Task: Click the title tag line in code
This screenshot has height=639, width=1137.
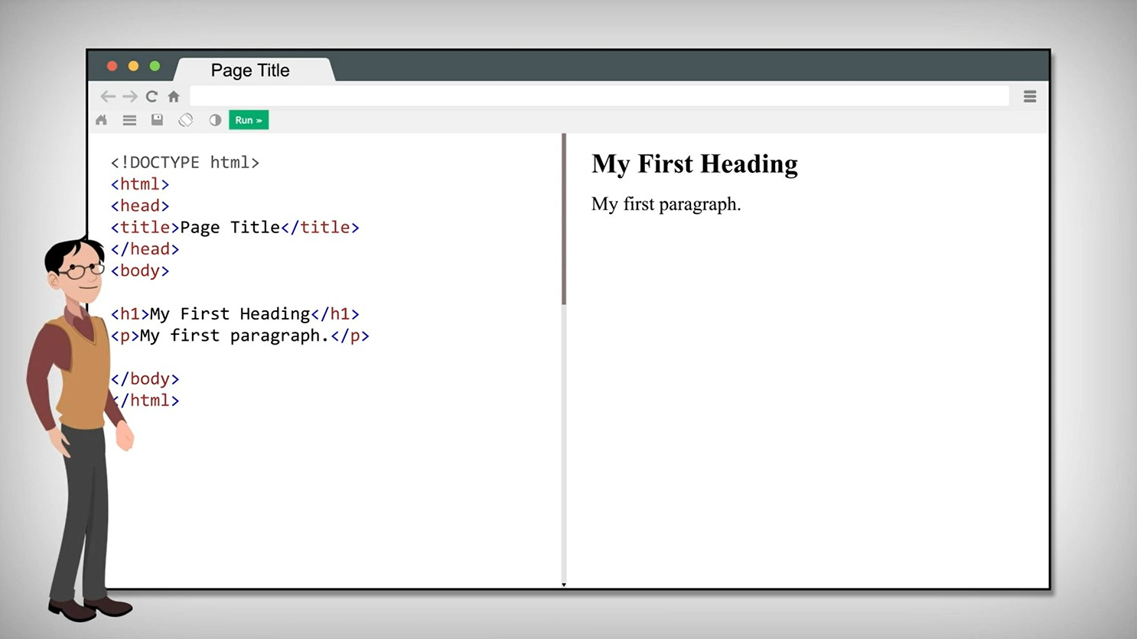Action: coord(234,228)
